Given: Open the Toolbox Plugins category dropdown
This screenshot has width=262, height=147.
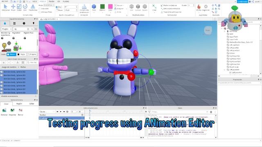Looking at the screenshot, I should pos(7,29).
